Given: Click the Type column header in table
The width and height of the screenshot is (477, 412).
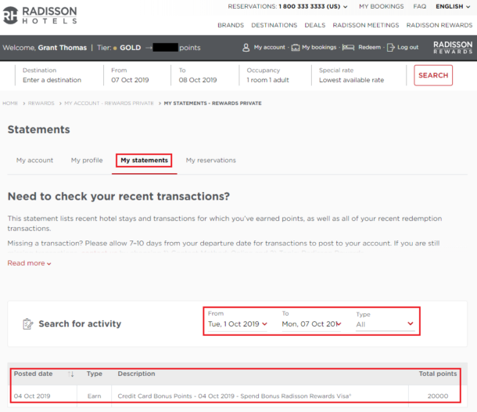Looking at the screenshot, I should (95, 374).
